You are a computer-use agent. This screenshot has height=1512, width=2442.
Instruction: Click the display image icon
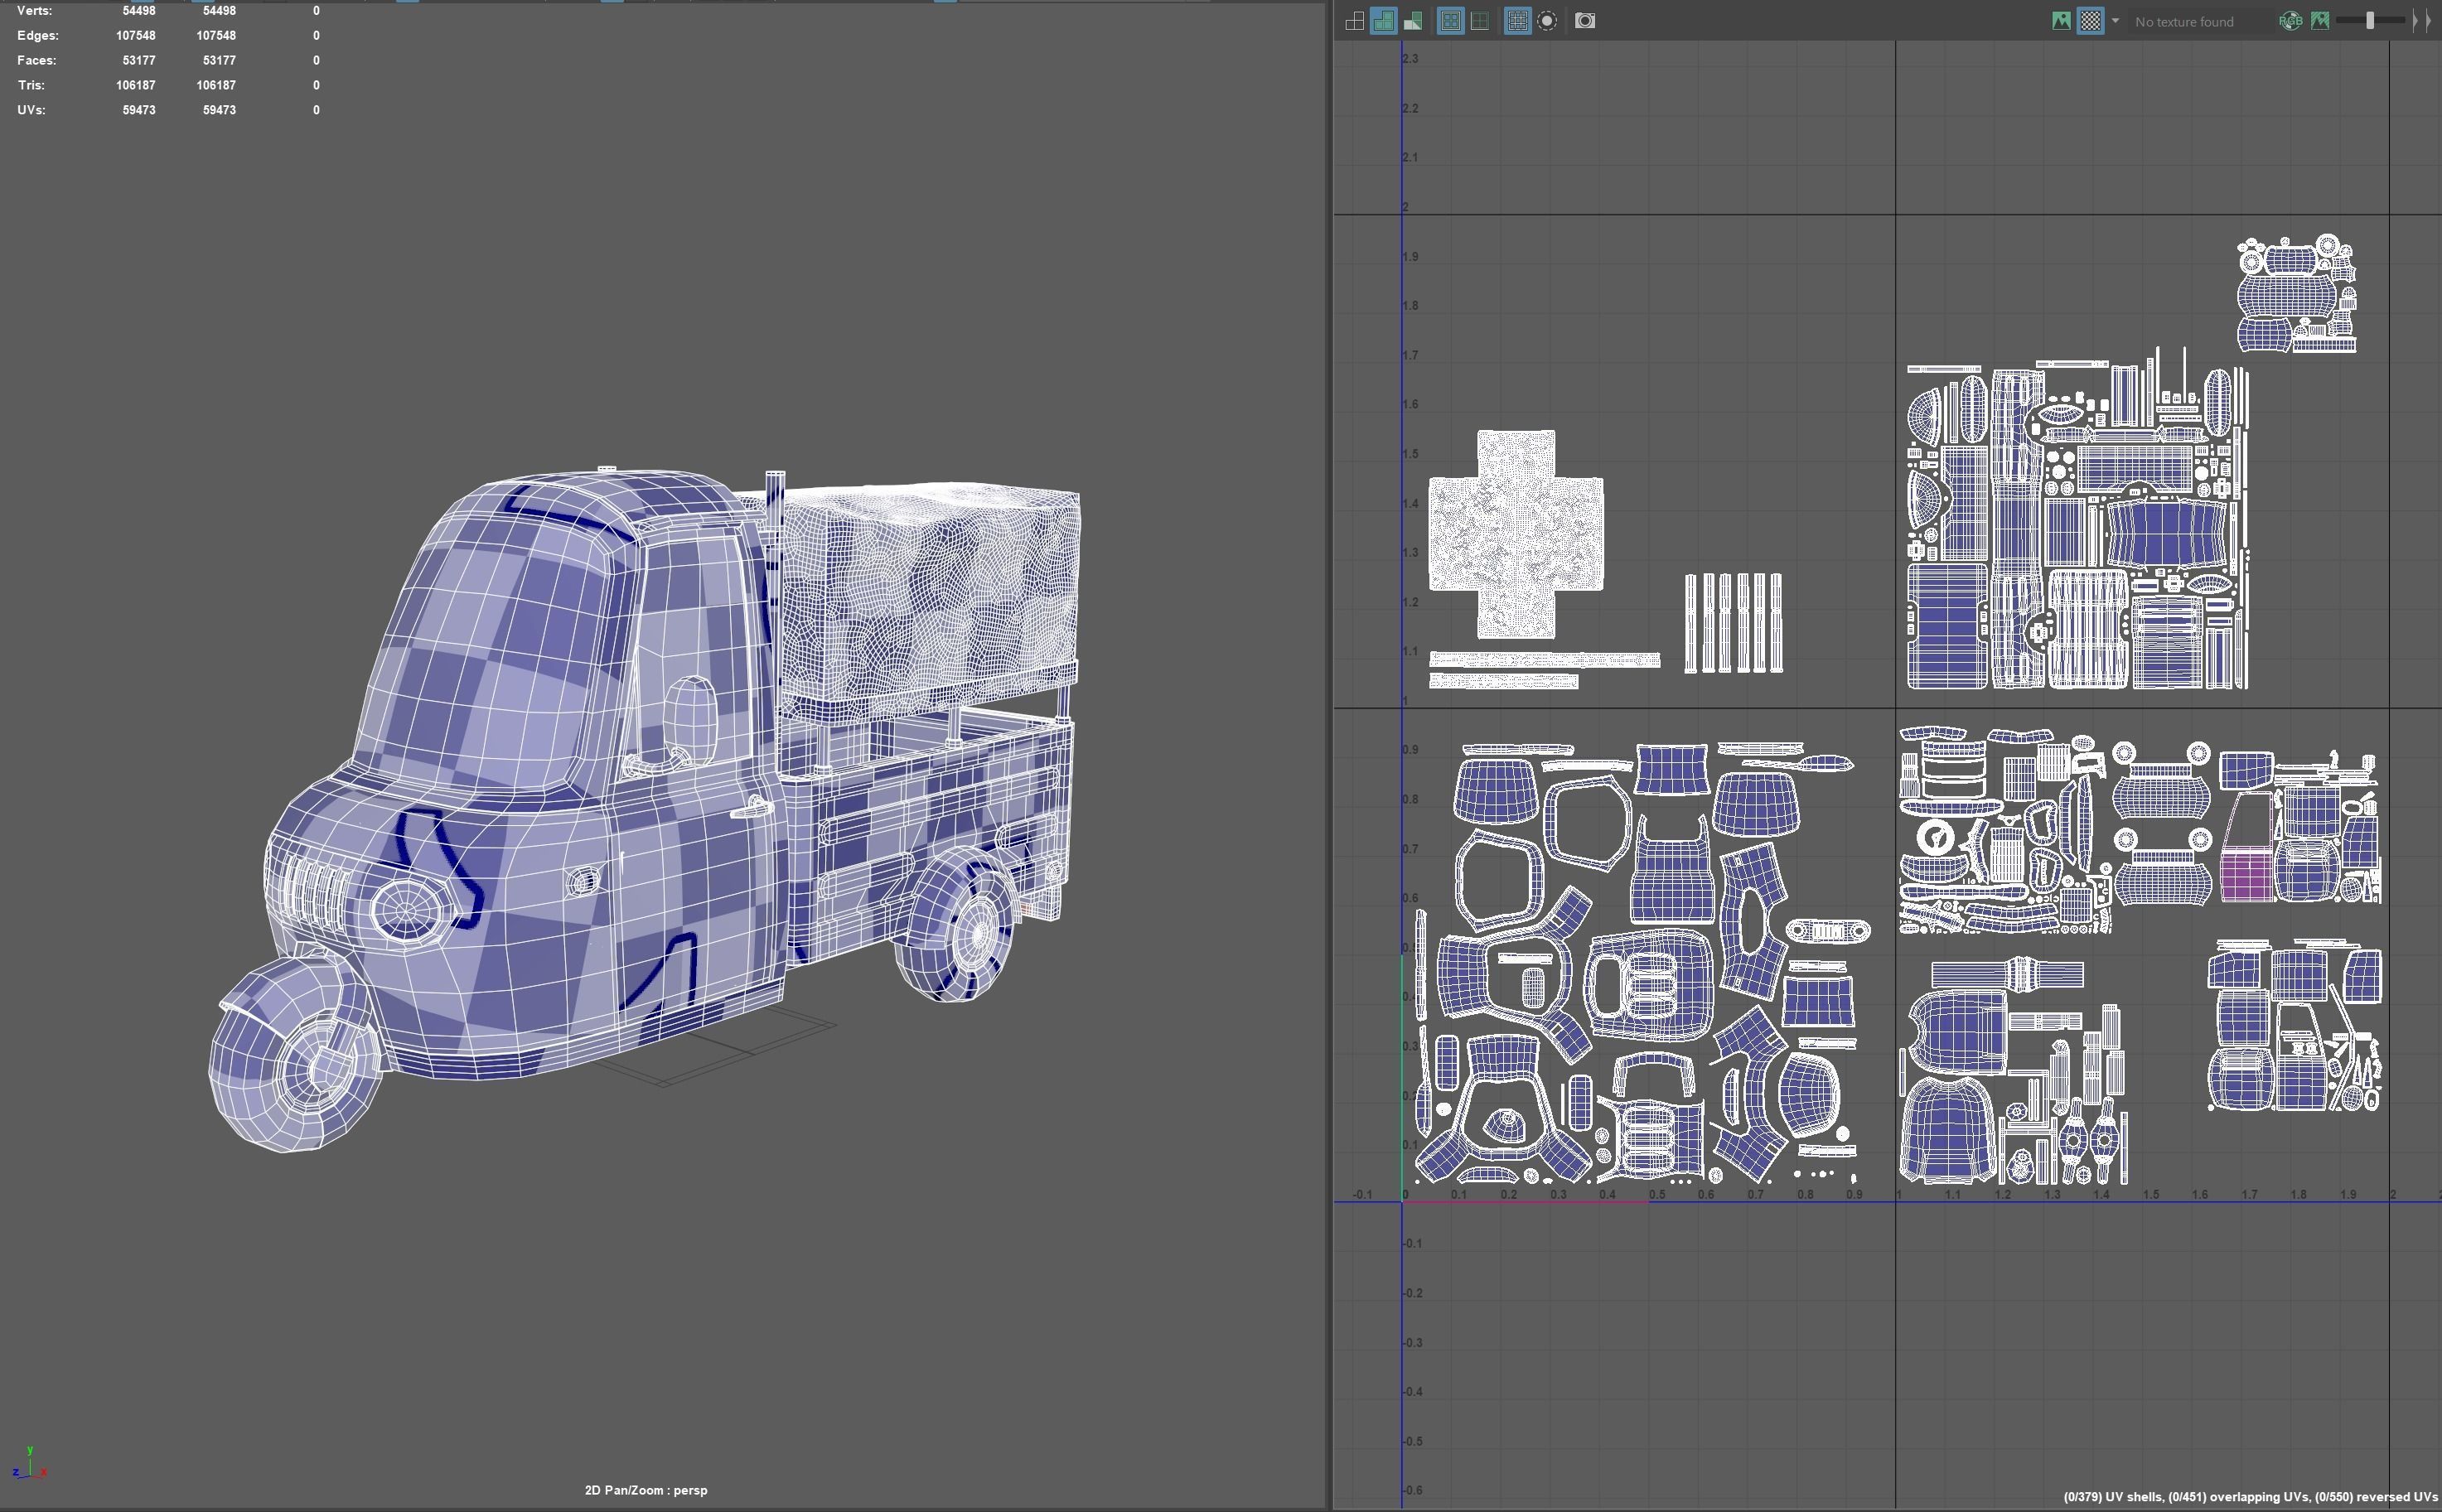pos(2061,21)
